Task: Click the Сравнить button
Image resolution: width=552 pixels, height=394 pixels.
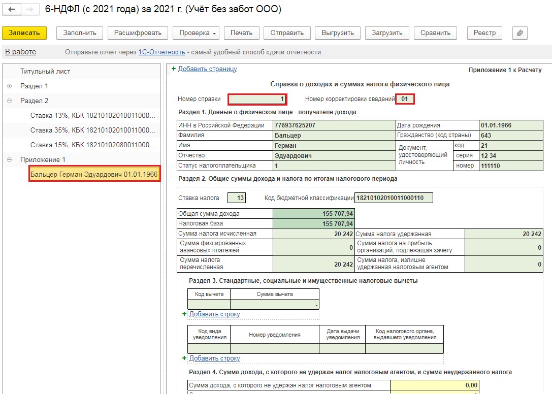Action: (435, 33)
